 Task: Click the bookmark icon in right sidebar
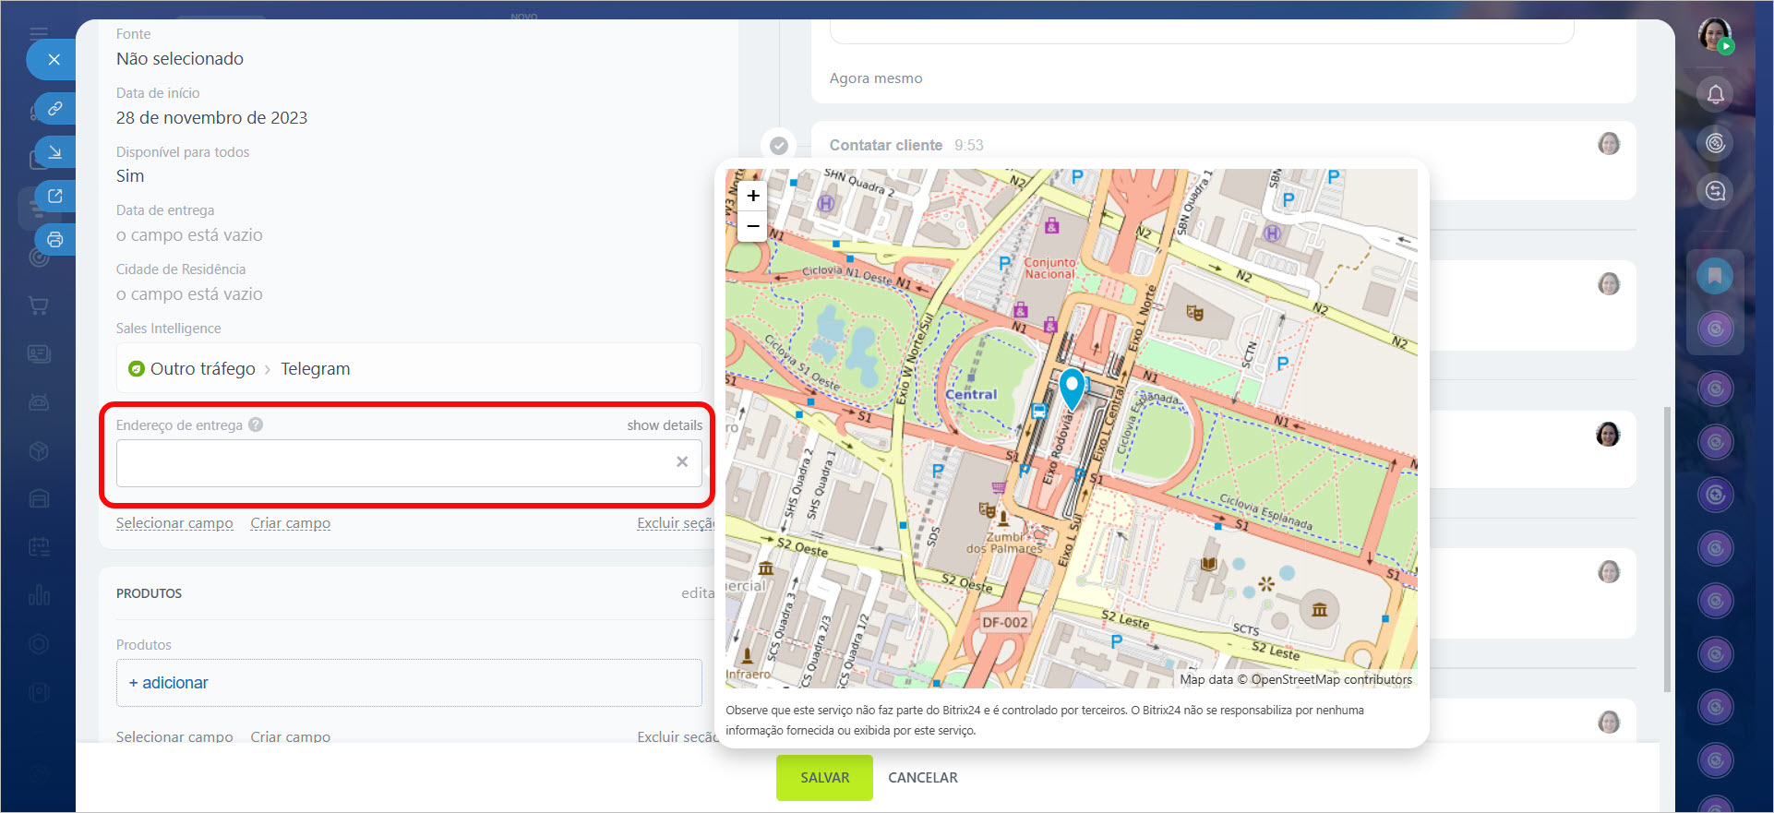click(1714, 276)
